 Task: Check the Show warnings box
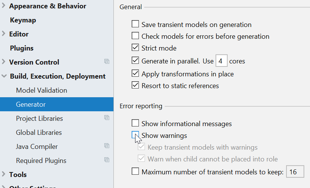(x=135, y=135)
